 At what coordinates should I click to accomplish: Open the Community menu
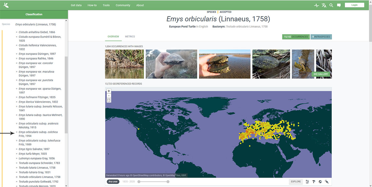pyautogui.click(x=123, y=5)
